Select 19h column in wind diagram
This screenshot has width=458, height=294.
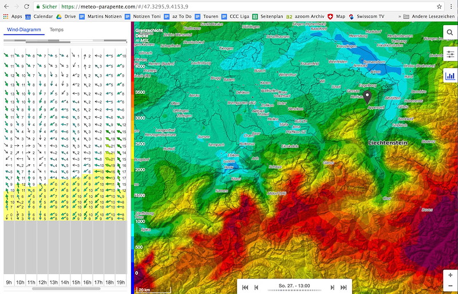pyautogui.click(x=121, y=283)
